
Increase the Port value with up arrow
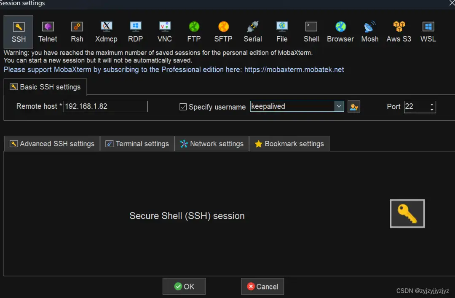coord(432,104)
